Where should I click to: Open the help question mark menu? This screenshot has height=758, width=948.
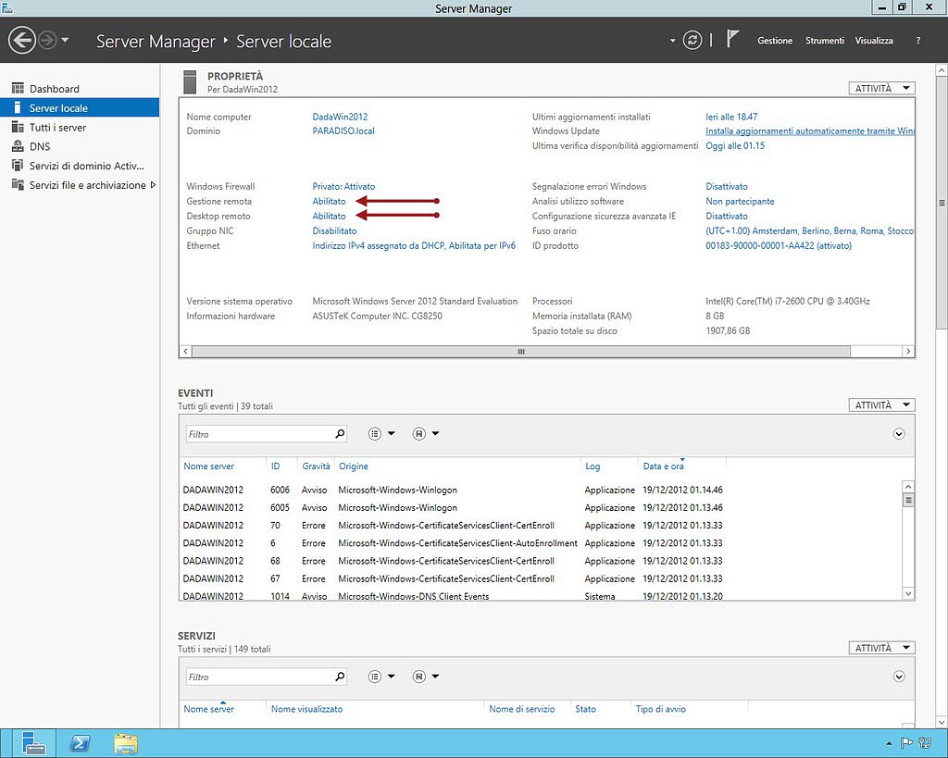[917, 41]
